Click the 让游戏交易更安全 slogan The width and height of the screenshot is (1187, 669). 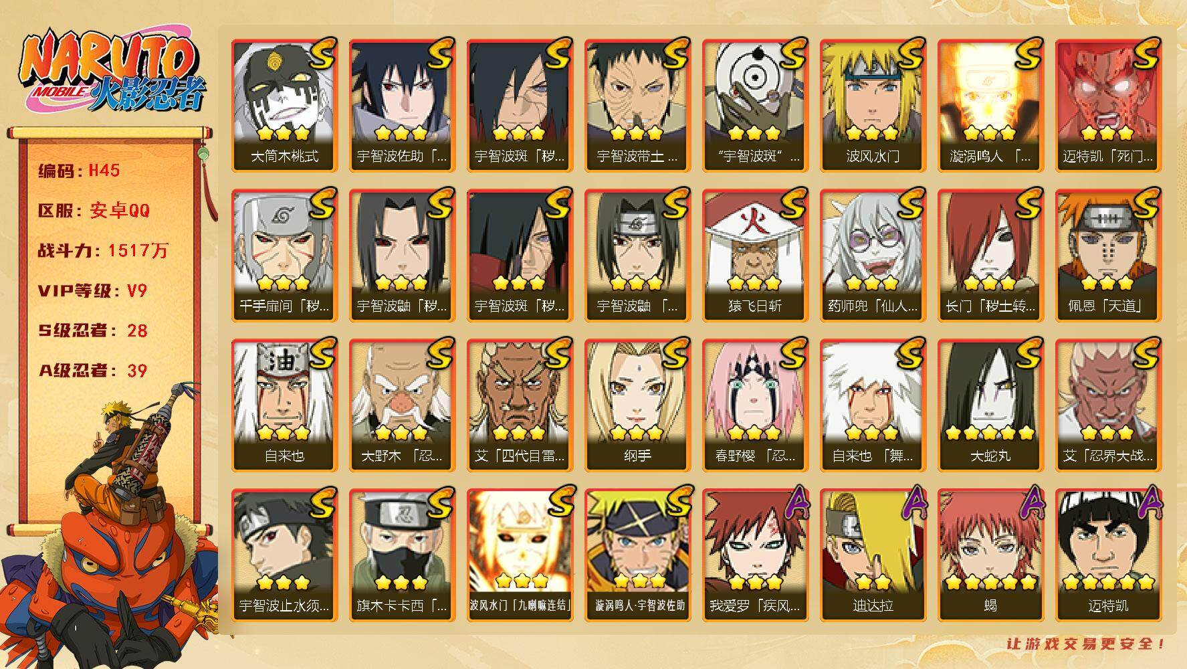click(1087, 644)
